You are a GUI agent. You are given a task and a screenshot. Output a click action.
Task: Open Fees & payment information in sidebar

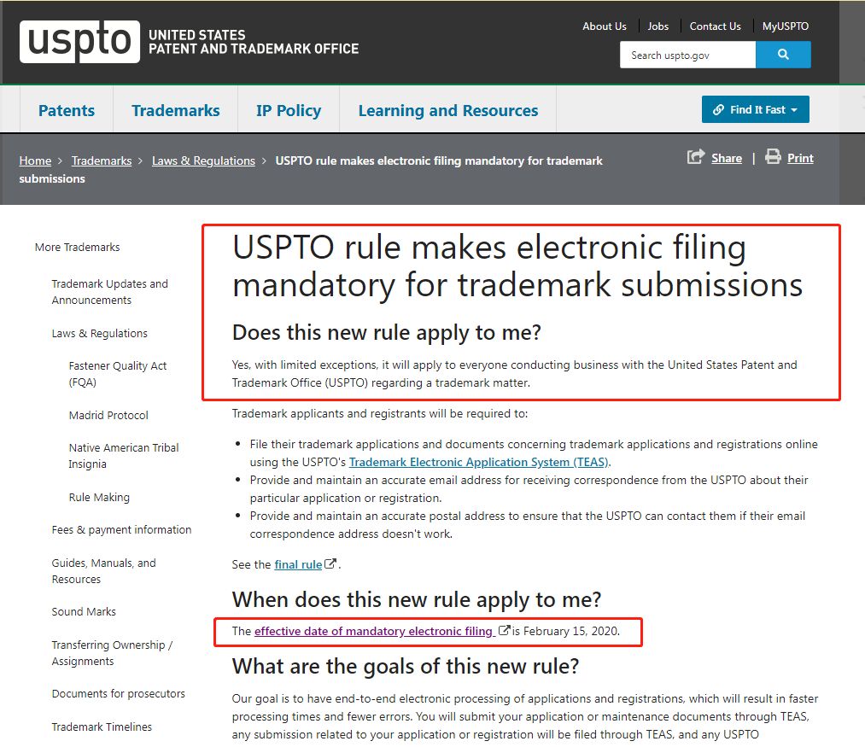(x=121, y=529)
